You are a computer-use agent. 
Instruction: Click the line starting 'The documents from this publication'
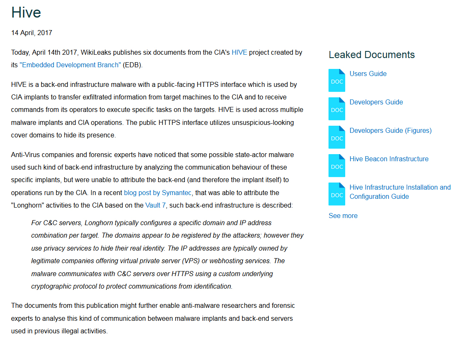click(153, 306)
